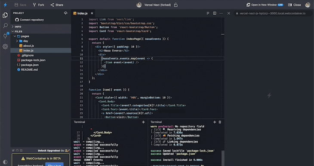Viewport: 314px width, 166px height.
Task: Click the Unlock Upgrades Go link
Action: point(54,151)
